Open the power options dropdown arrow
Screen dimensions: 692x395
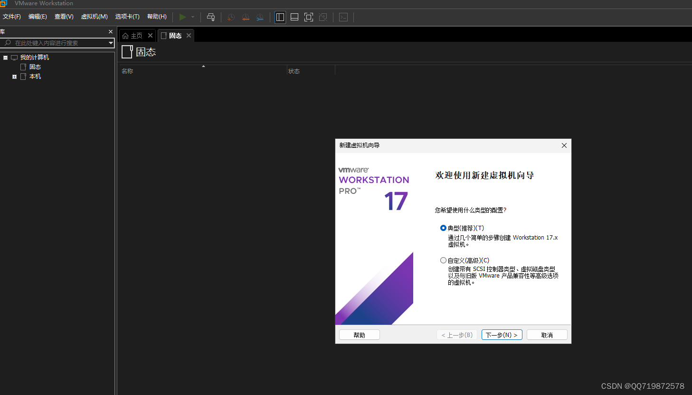[x=193, y=17]
